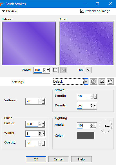Decrease the Bristles value with down arrow
The height and width of the screenshot is (165, 116).
pos(40,125)
